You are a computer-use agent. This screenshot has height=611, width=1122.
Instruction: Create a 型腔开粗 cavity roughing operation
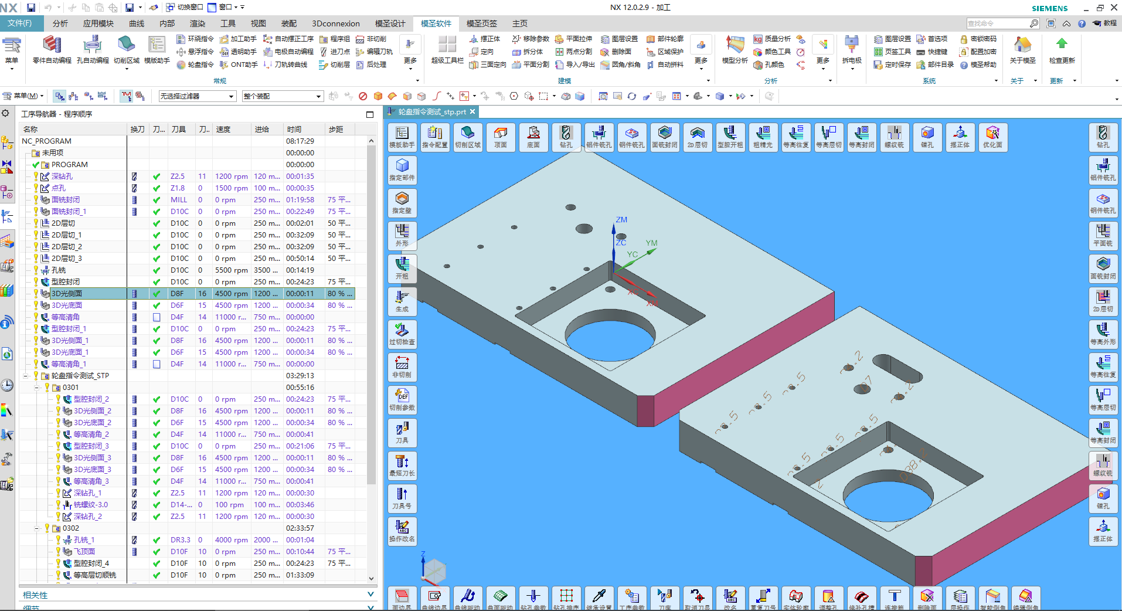tap(730, 137)
